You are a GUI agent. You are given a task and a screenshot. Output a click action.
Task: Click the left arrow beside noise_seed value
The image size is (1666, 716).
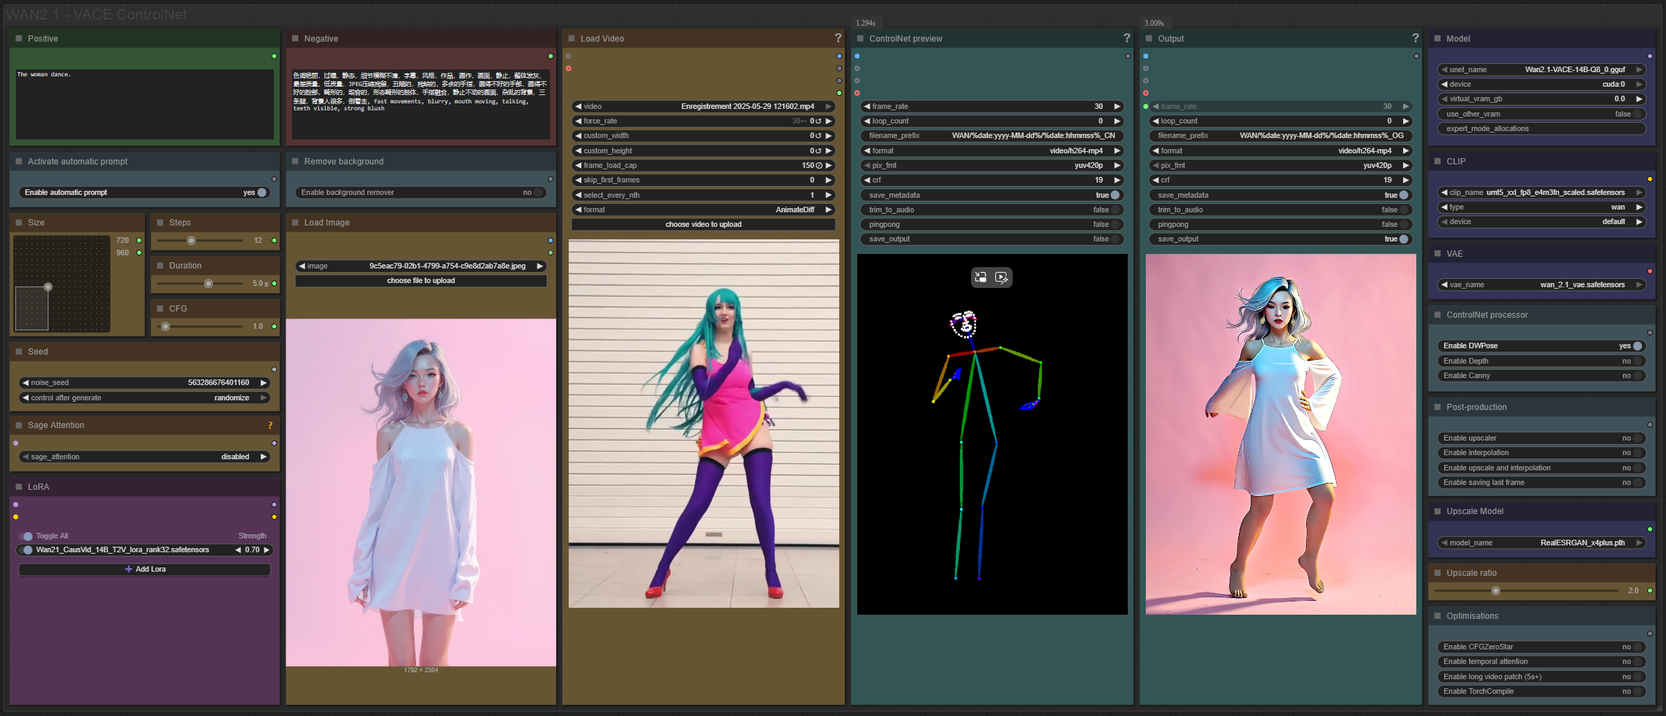26,382
